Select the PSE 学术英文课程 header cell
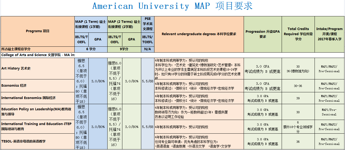Screen dimensions: 345x150 (x=147, y=24)
